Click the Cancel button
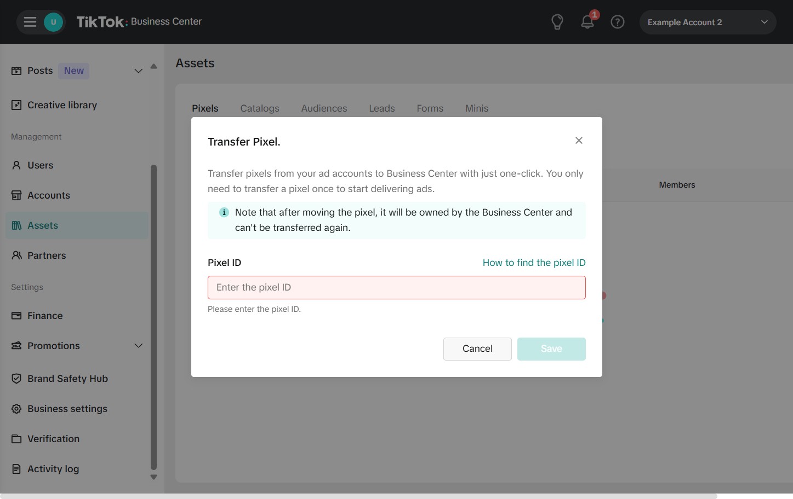The image size is (793, 499). point(477,349)
